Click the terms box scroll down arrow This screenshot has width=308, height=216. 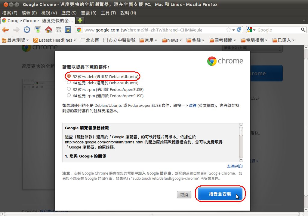pos(241,160)
